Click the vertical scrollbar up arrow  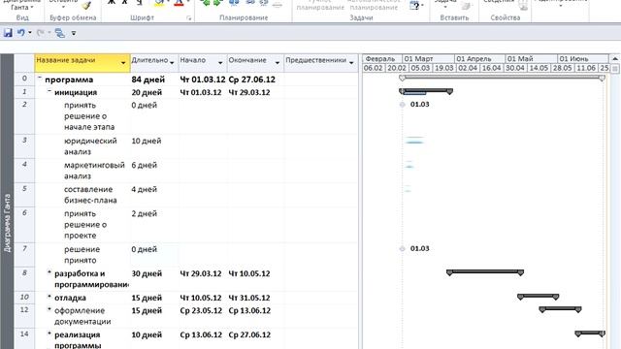pos(614,58)
